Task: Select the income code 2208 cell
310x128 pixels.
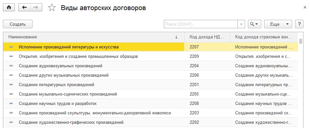Action: coord(207,104)
